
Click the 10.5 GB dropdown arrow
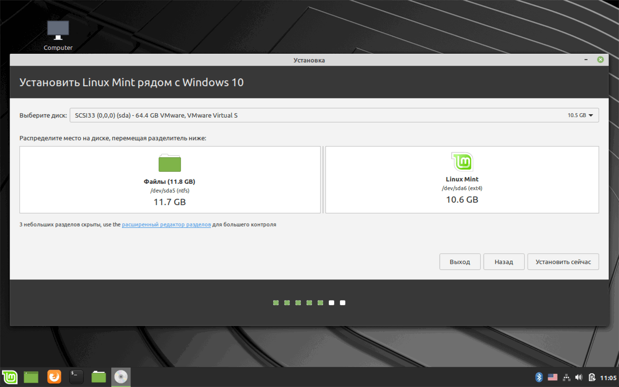tap(591, 116)
